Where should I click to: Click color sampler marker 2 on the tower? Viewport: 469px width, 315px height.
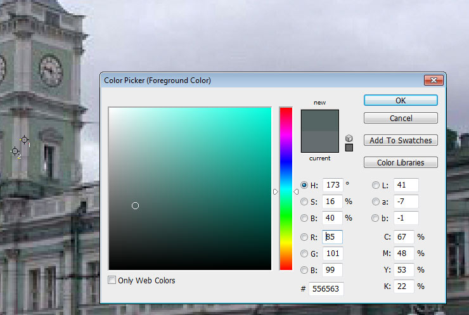click(x=15, y=151)
